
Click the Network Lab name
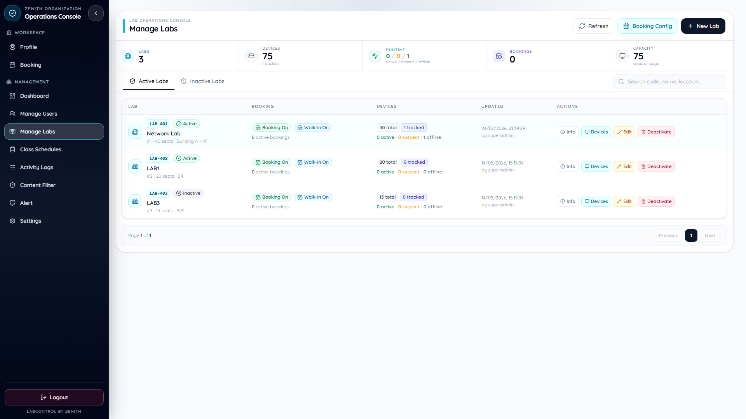click(164, 133)
